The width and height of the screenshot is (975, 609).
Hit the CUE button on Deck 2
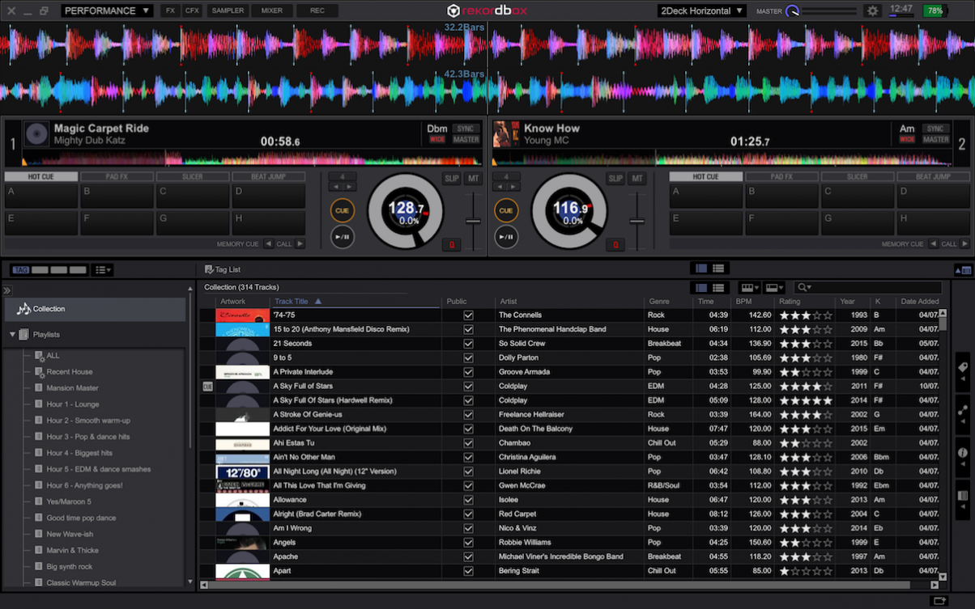(506, 210)
